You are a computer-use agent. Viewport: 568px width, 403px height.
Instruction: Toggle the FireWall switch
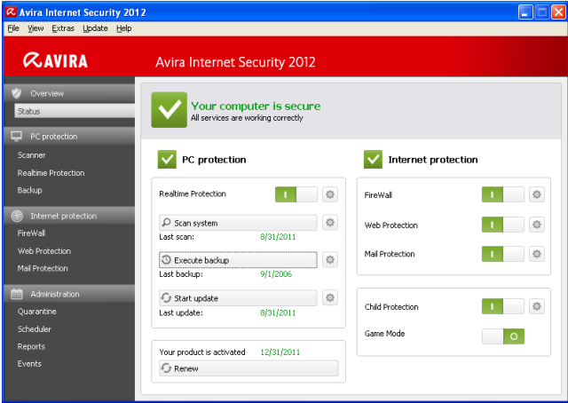[503, 194]
